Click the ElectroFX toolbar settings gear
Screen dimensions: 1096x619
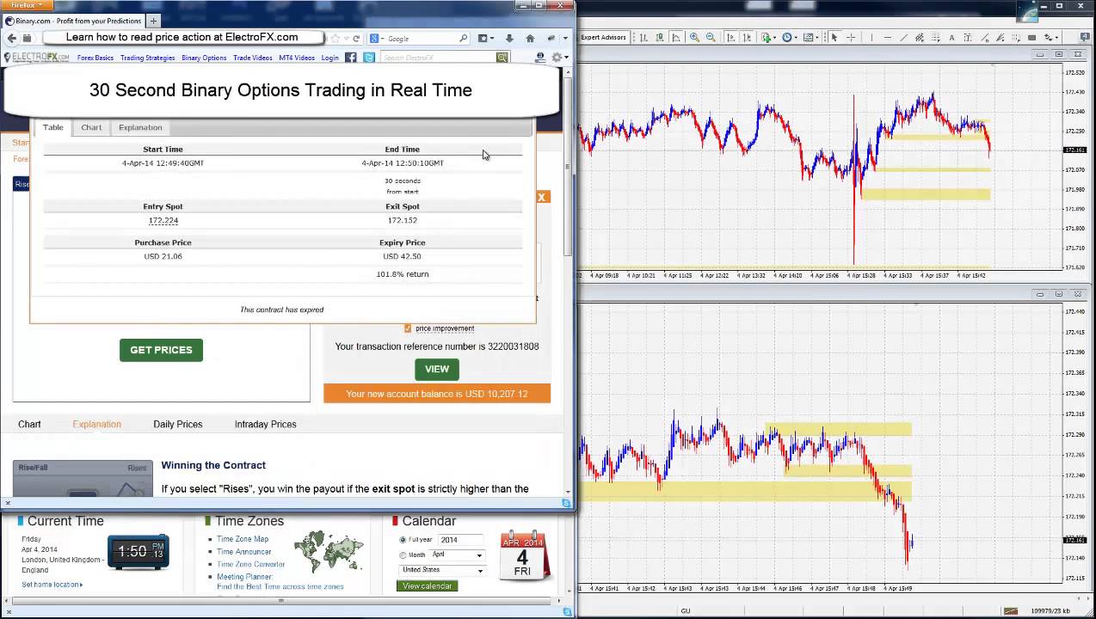[557, 58]
